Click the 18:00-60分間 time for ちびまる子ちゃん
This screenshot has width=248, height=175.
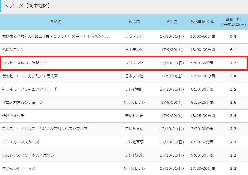pyautogui.click(x=203, y=36)
